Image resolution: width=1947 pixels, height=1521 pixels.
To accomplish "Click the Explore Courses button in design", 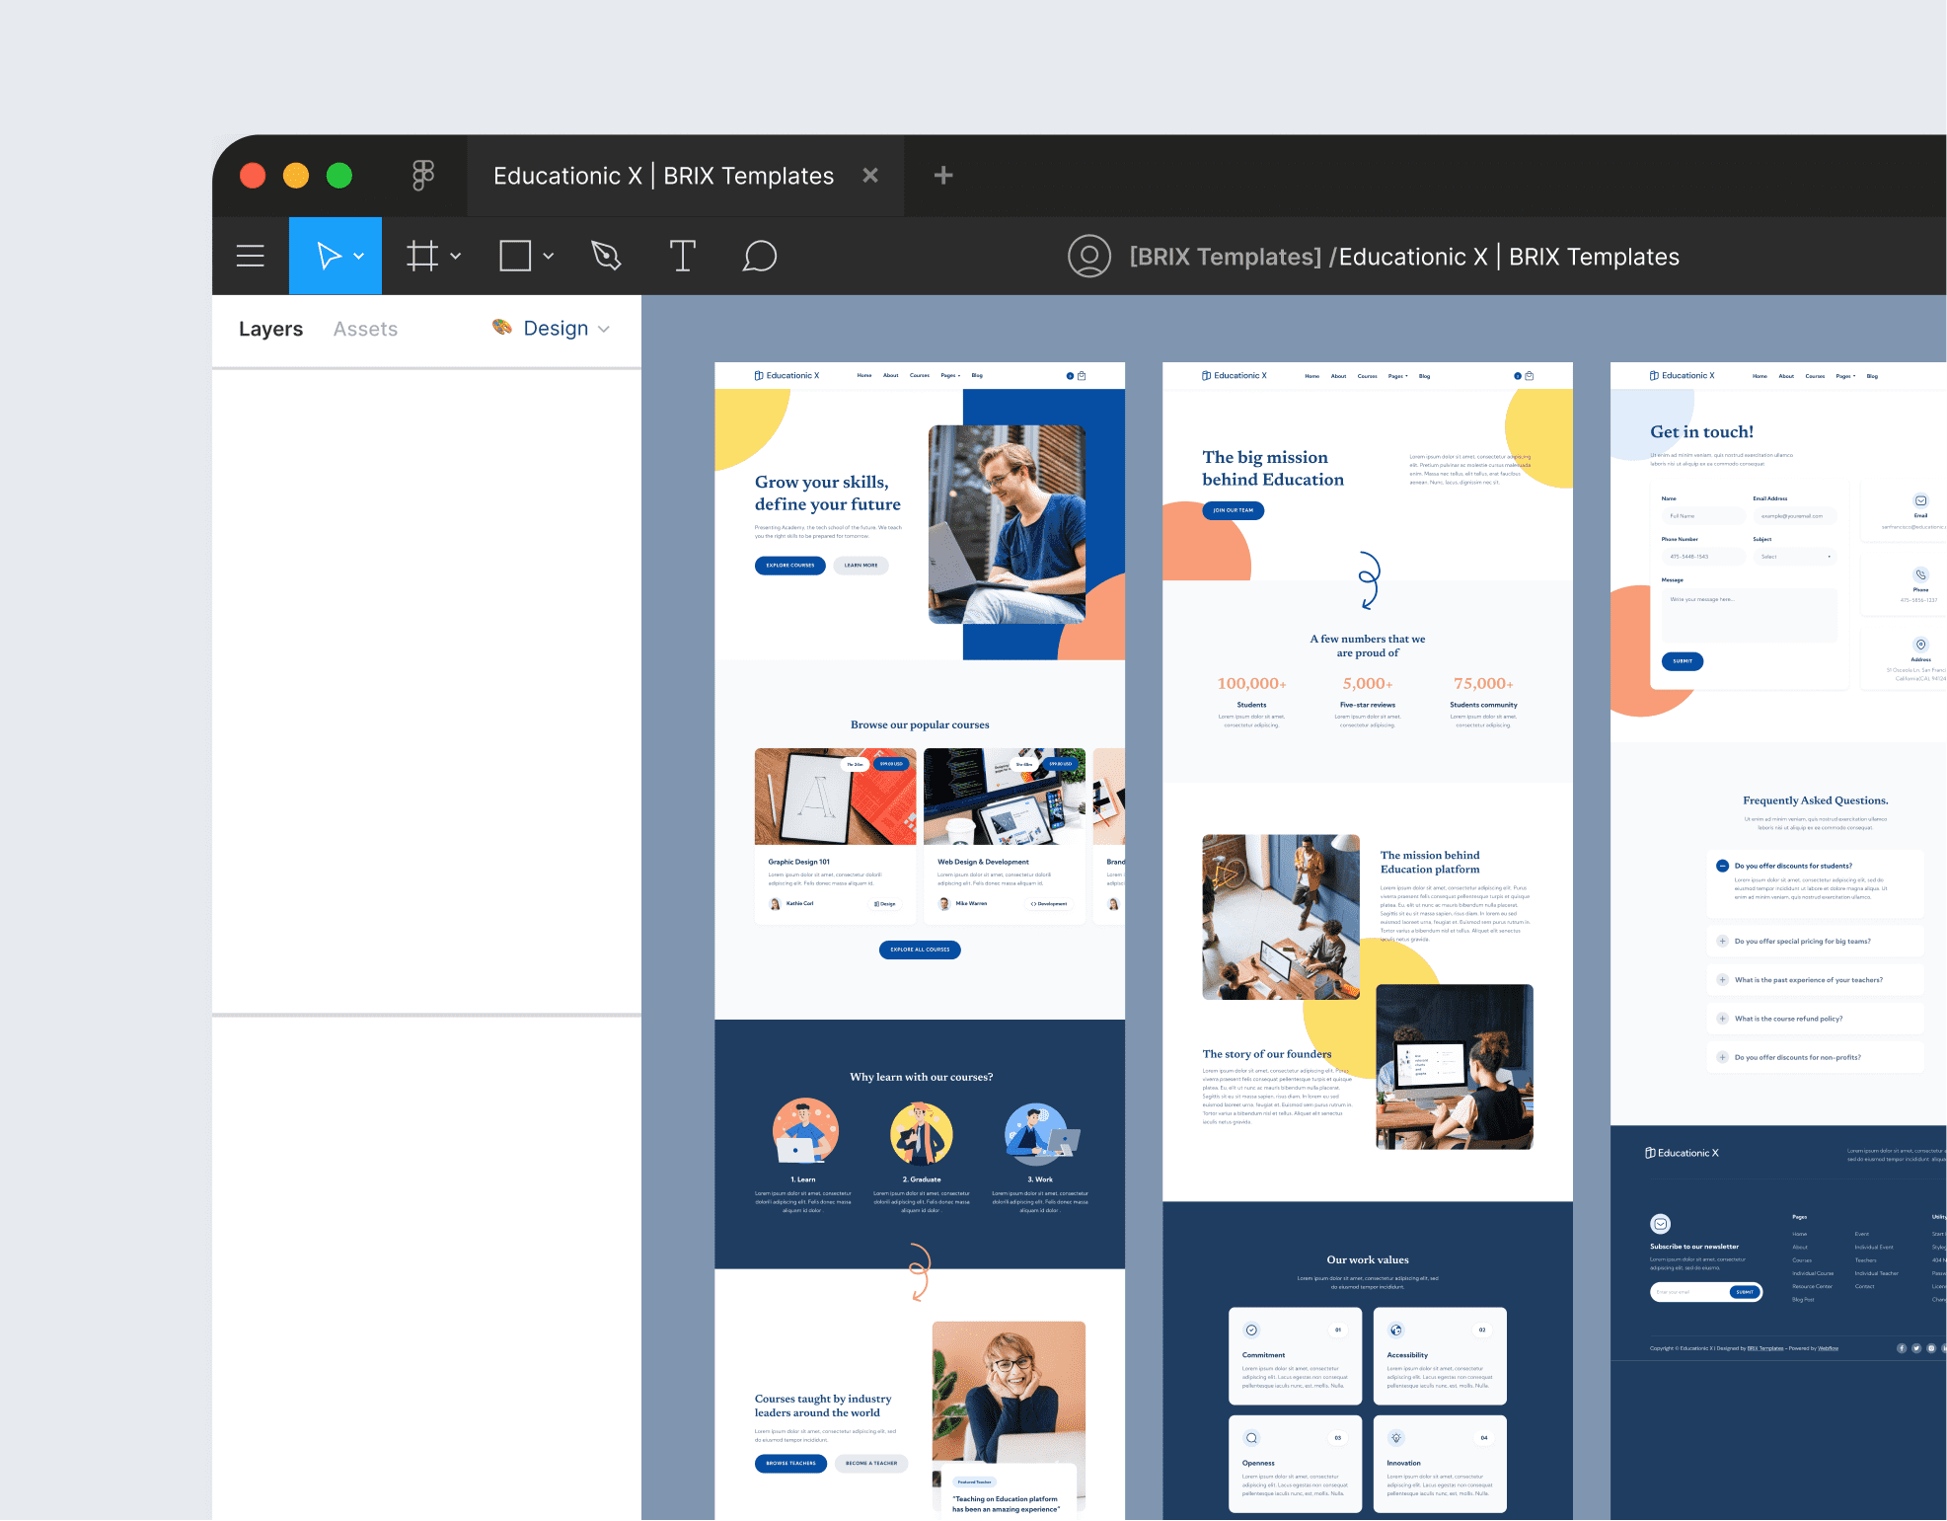I will tap(789, 566).
